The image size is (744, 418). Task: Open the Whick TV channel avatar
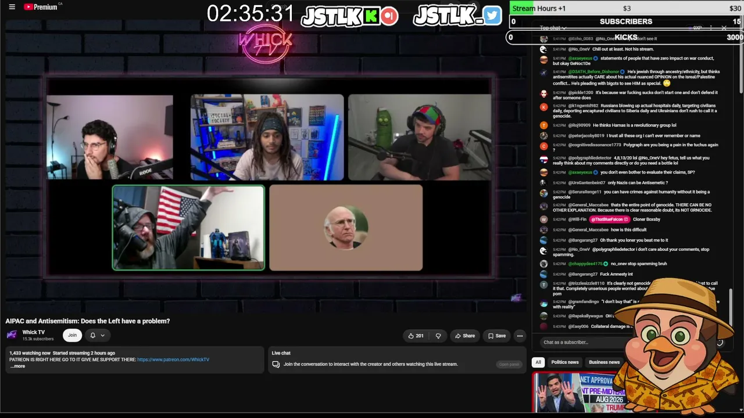(x=12, y=335)
